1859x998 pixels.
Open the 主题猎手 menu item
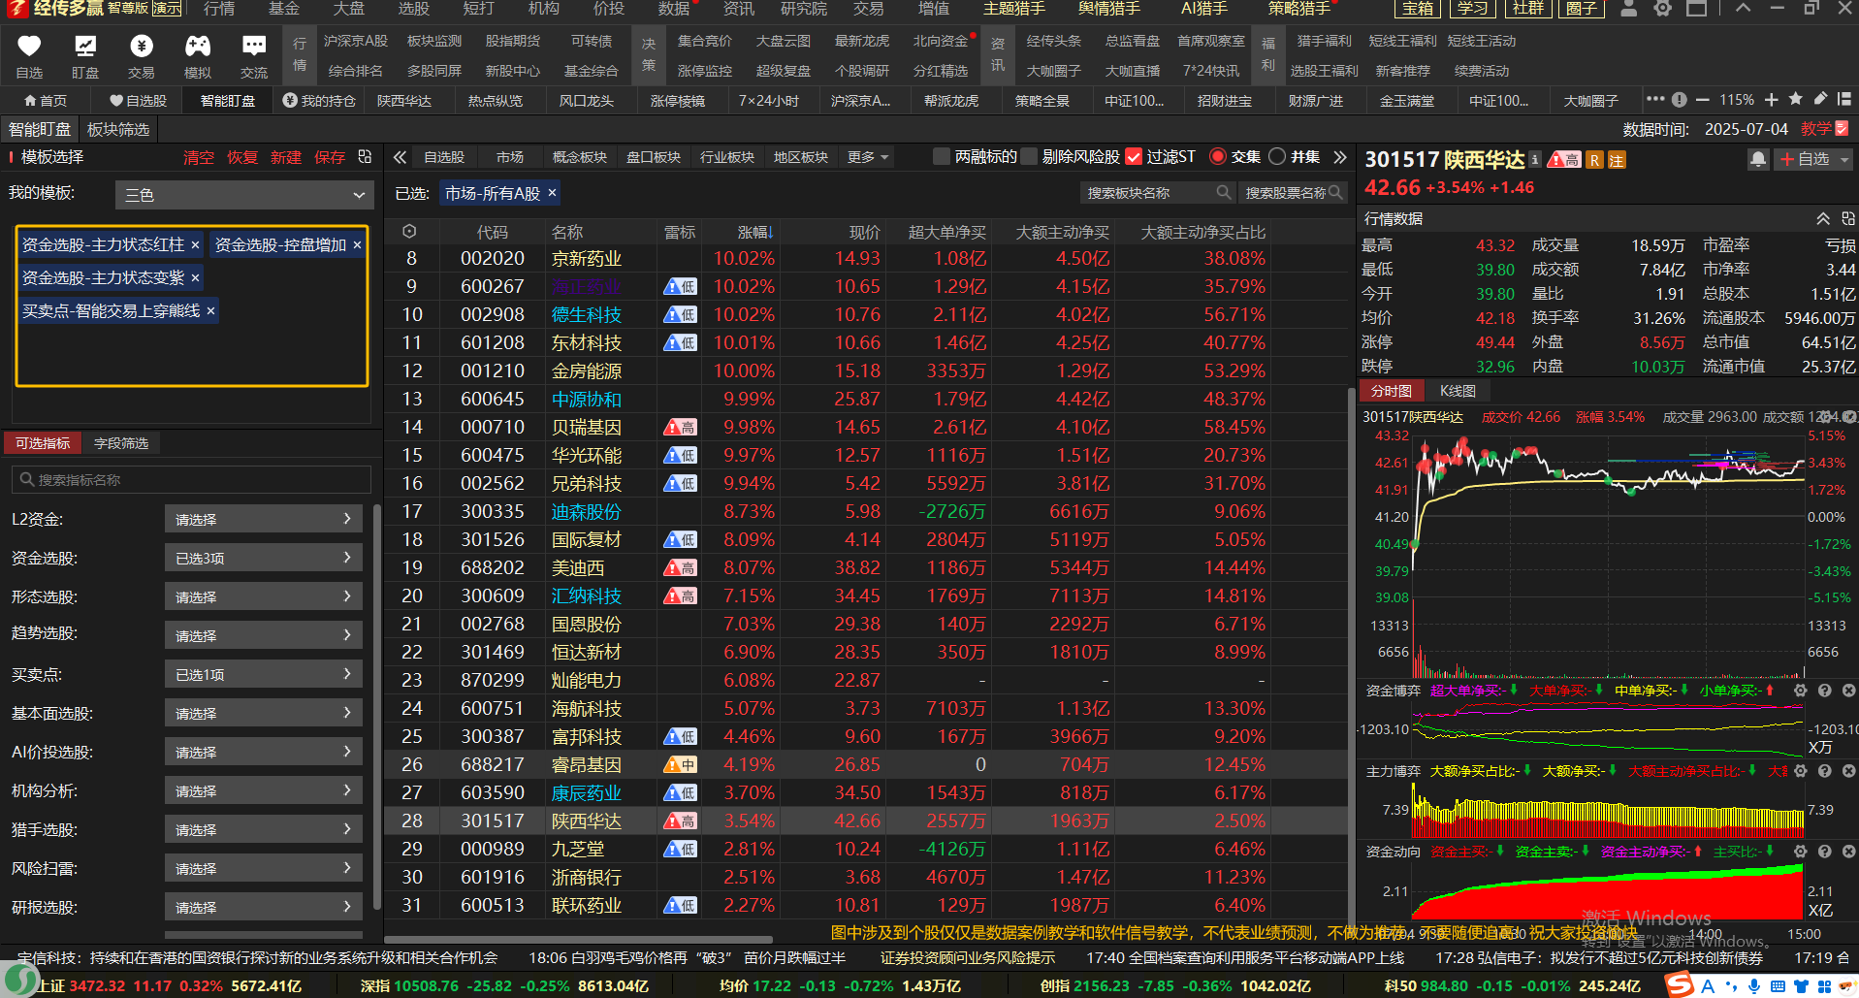click(1014, 9)
